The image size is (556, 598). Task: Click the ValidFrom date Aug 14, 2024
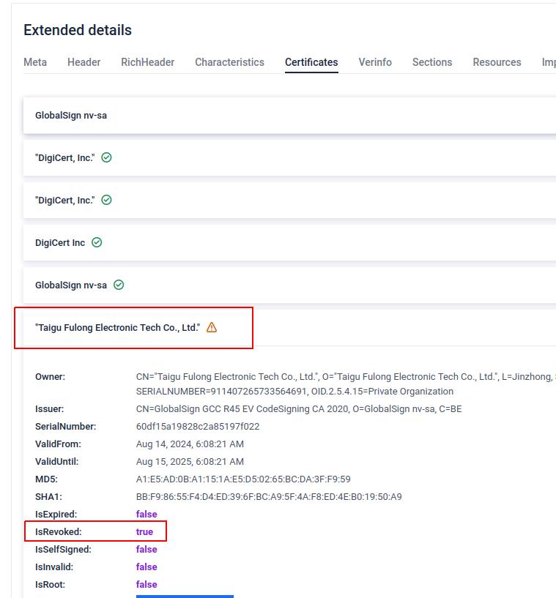(190, 444)
